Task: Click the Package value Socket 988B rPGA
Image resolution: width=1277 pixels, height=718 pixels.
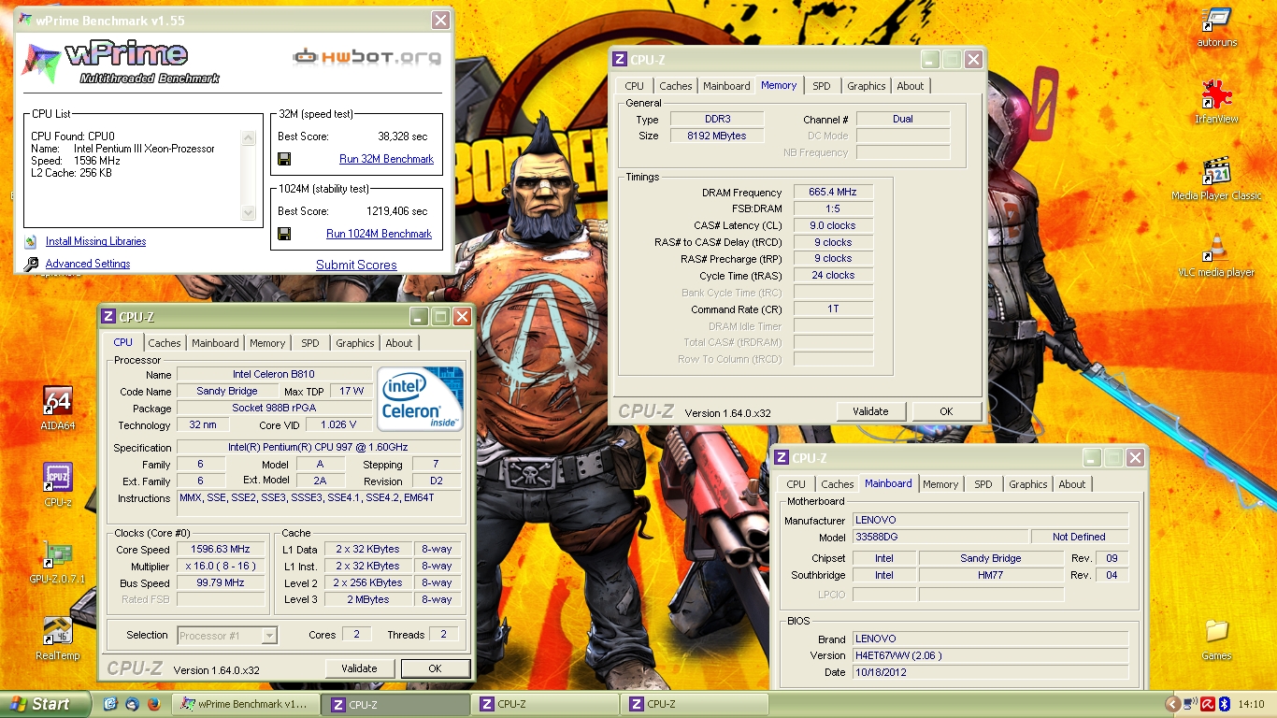Action: (274, 408)
